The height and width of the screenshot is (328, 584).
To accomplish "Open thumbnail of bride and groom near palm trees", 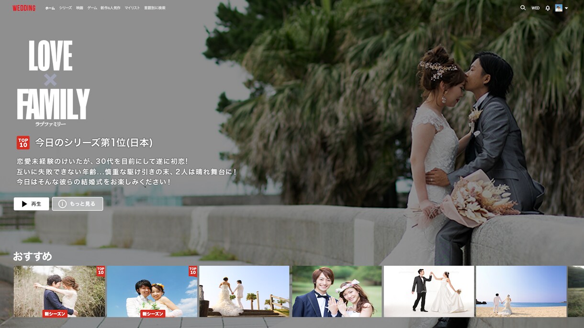I will [244, 292].
